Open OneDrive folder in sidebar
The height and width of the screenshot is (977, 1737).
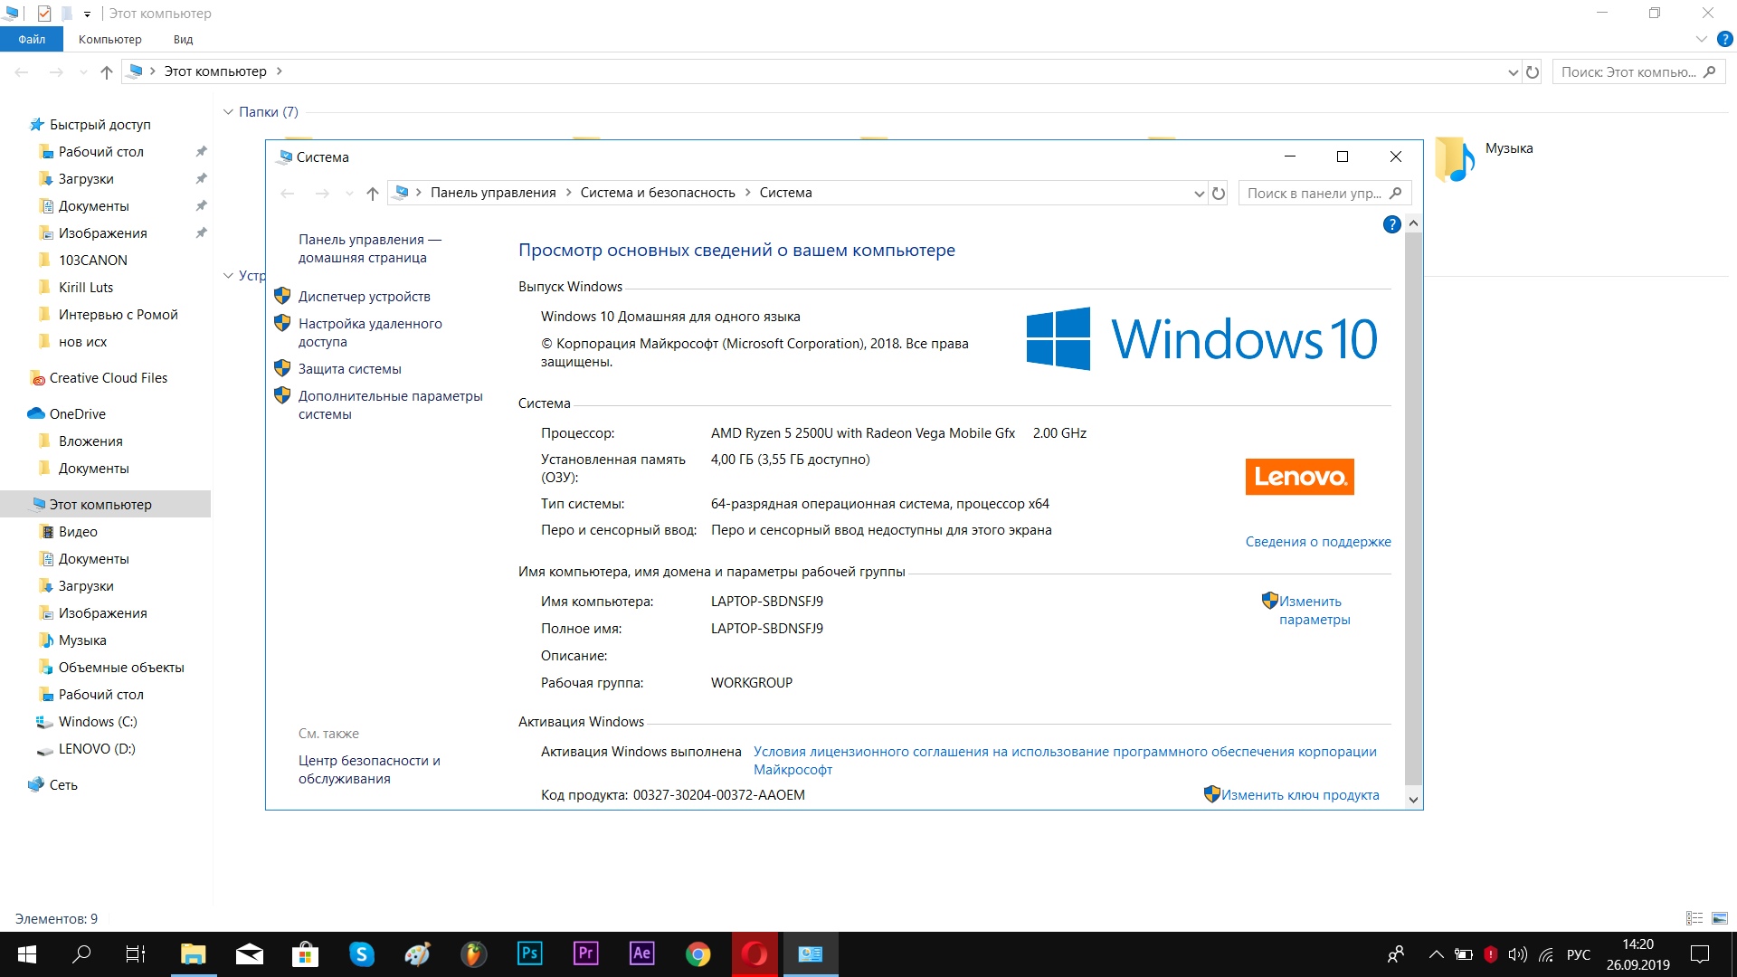[x=76, y=412]
